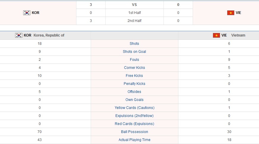Click the Offsides statistic link
Viewport: 259px width, 144px height.
click(134, 92)
